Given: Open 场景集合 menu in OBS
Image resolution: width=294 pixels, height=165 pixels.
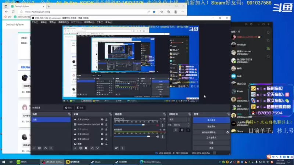Looking at the screenshot, I should point(89,22).
